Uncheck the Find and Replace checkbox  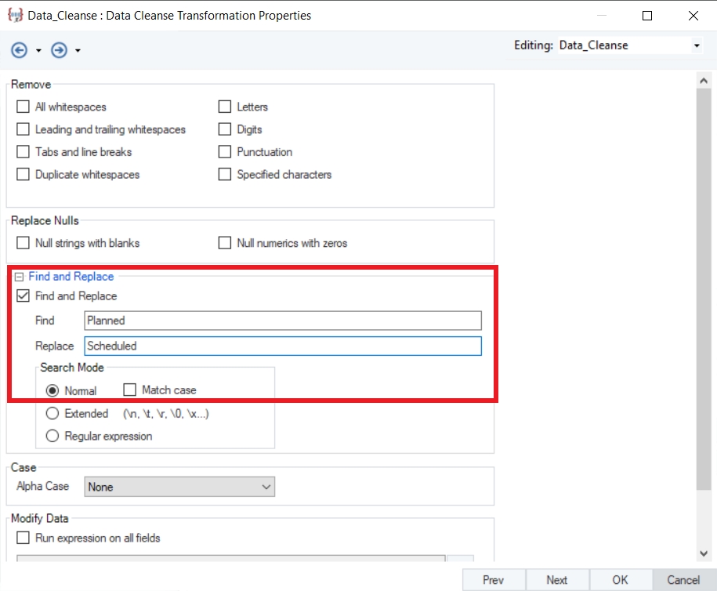click(23, 296)
